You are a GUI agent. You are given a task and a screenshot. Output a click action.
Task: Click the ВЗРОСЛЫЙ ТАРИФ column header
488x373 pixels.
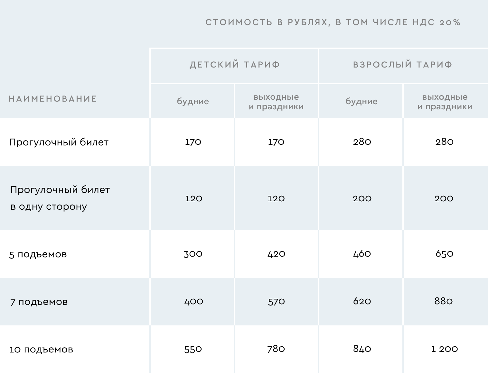coord(403,65)
